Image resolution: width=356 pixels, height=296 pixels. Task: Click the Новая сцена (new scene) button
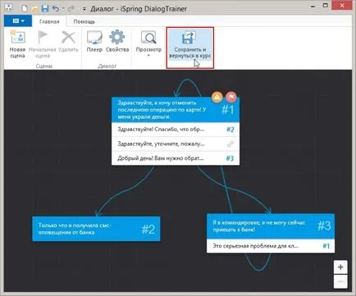click(x=17, y=44)
